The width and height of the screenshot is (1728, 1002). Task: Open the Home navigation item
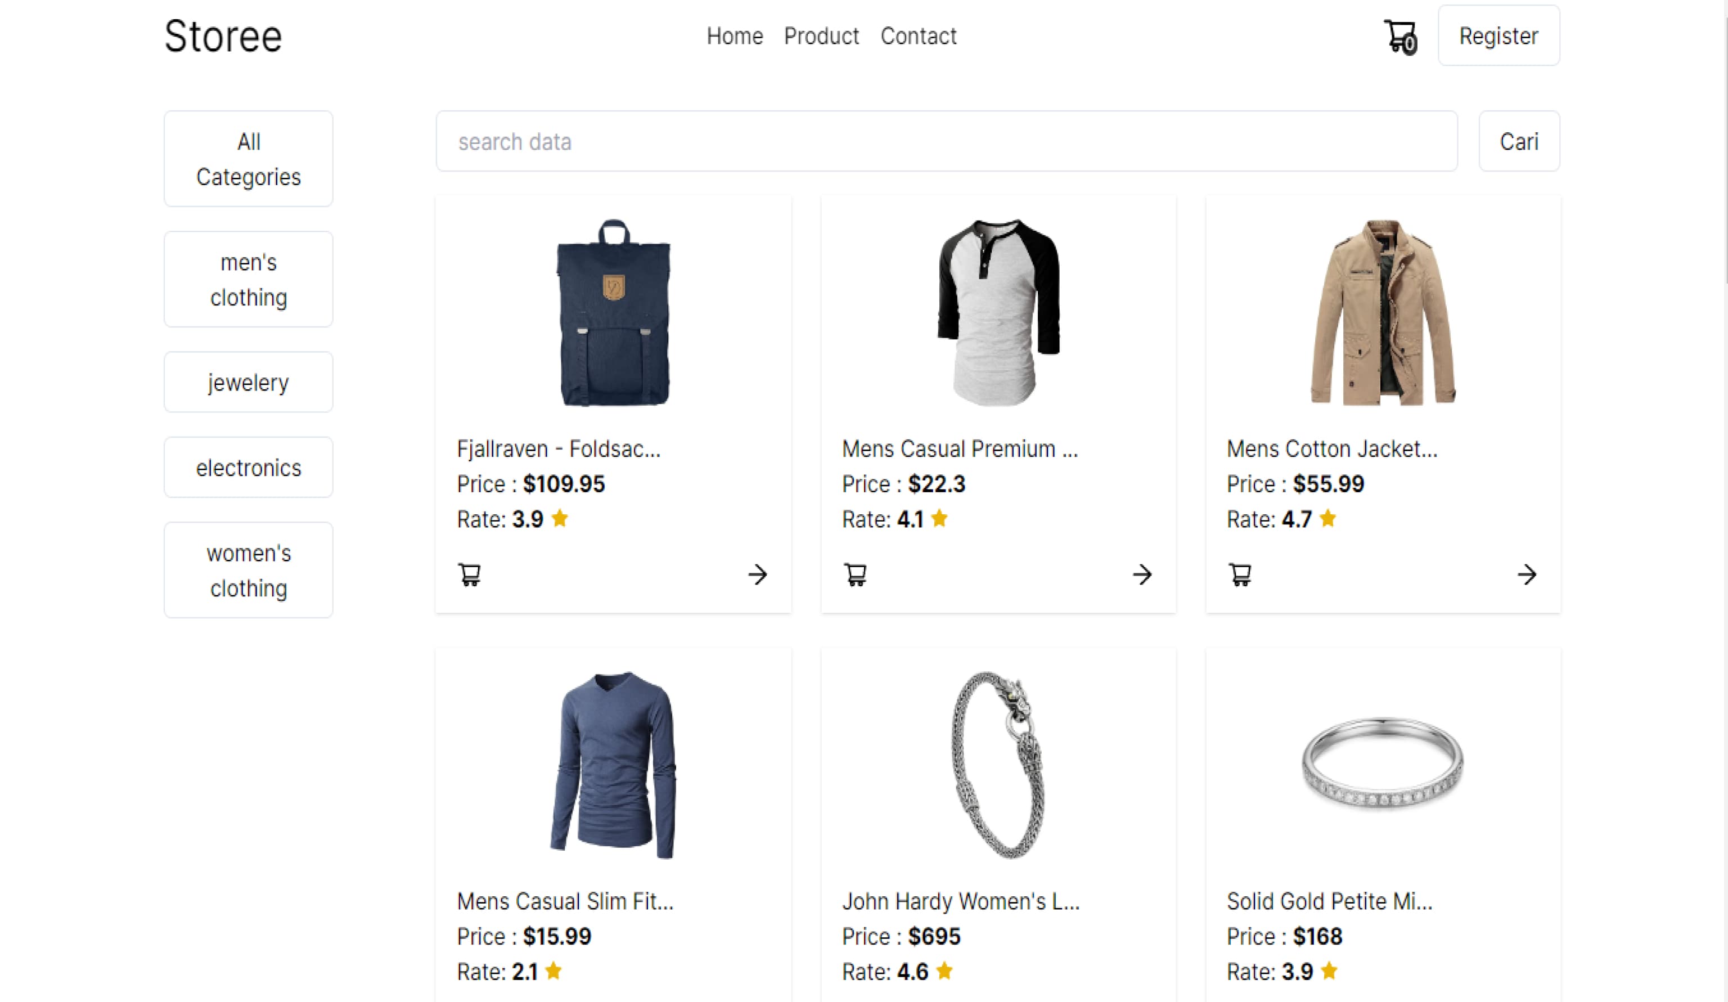pos(735,37)
